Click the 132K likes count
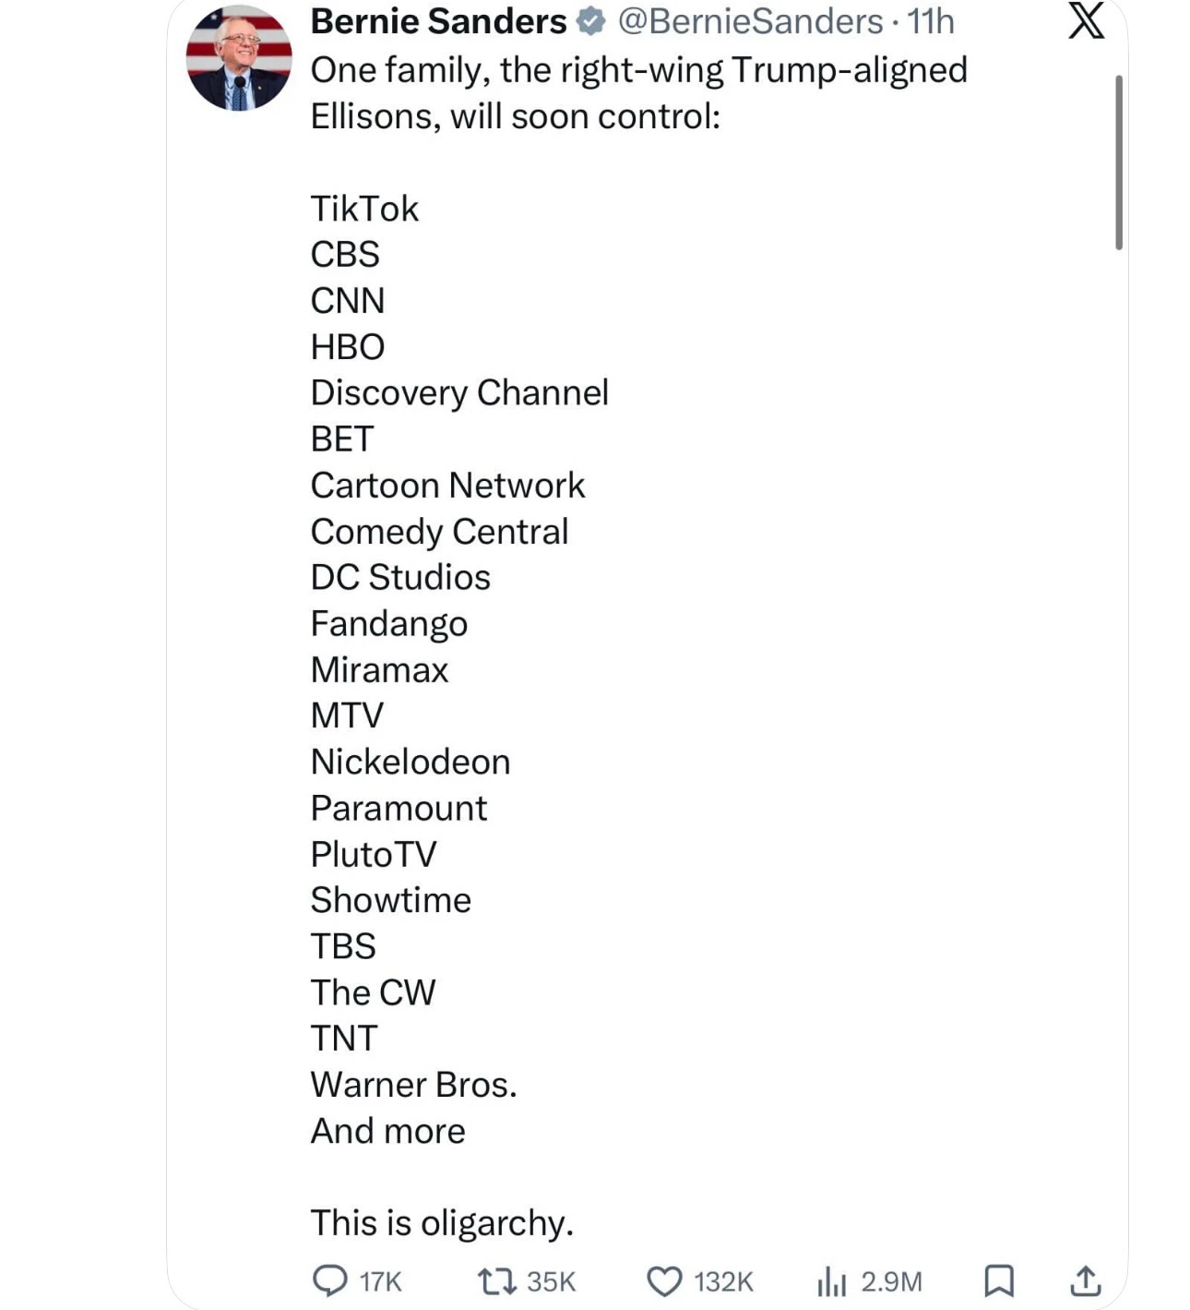 pos(723,1281)
